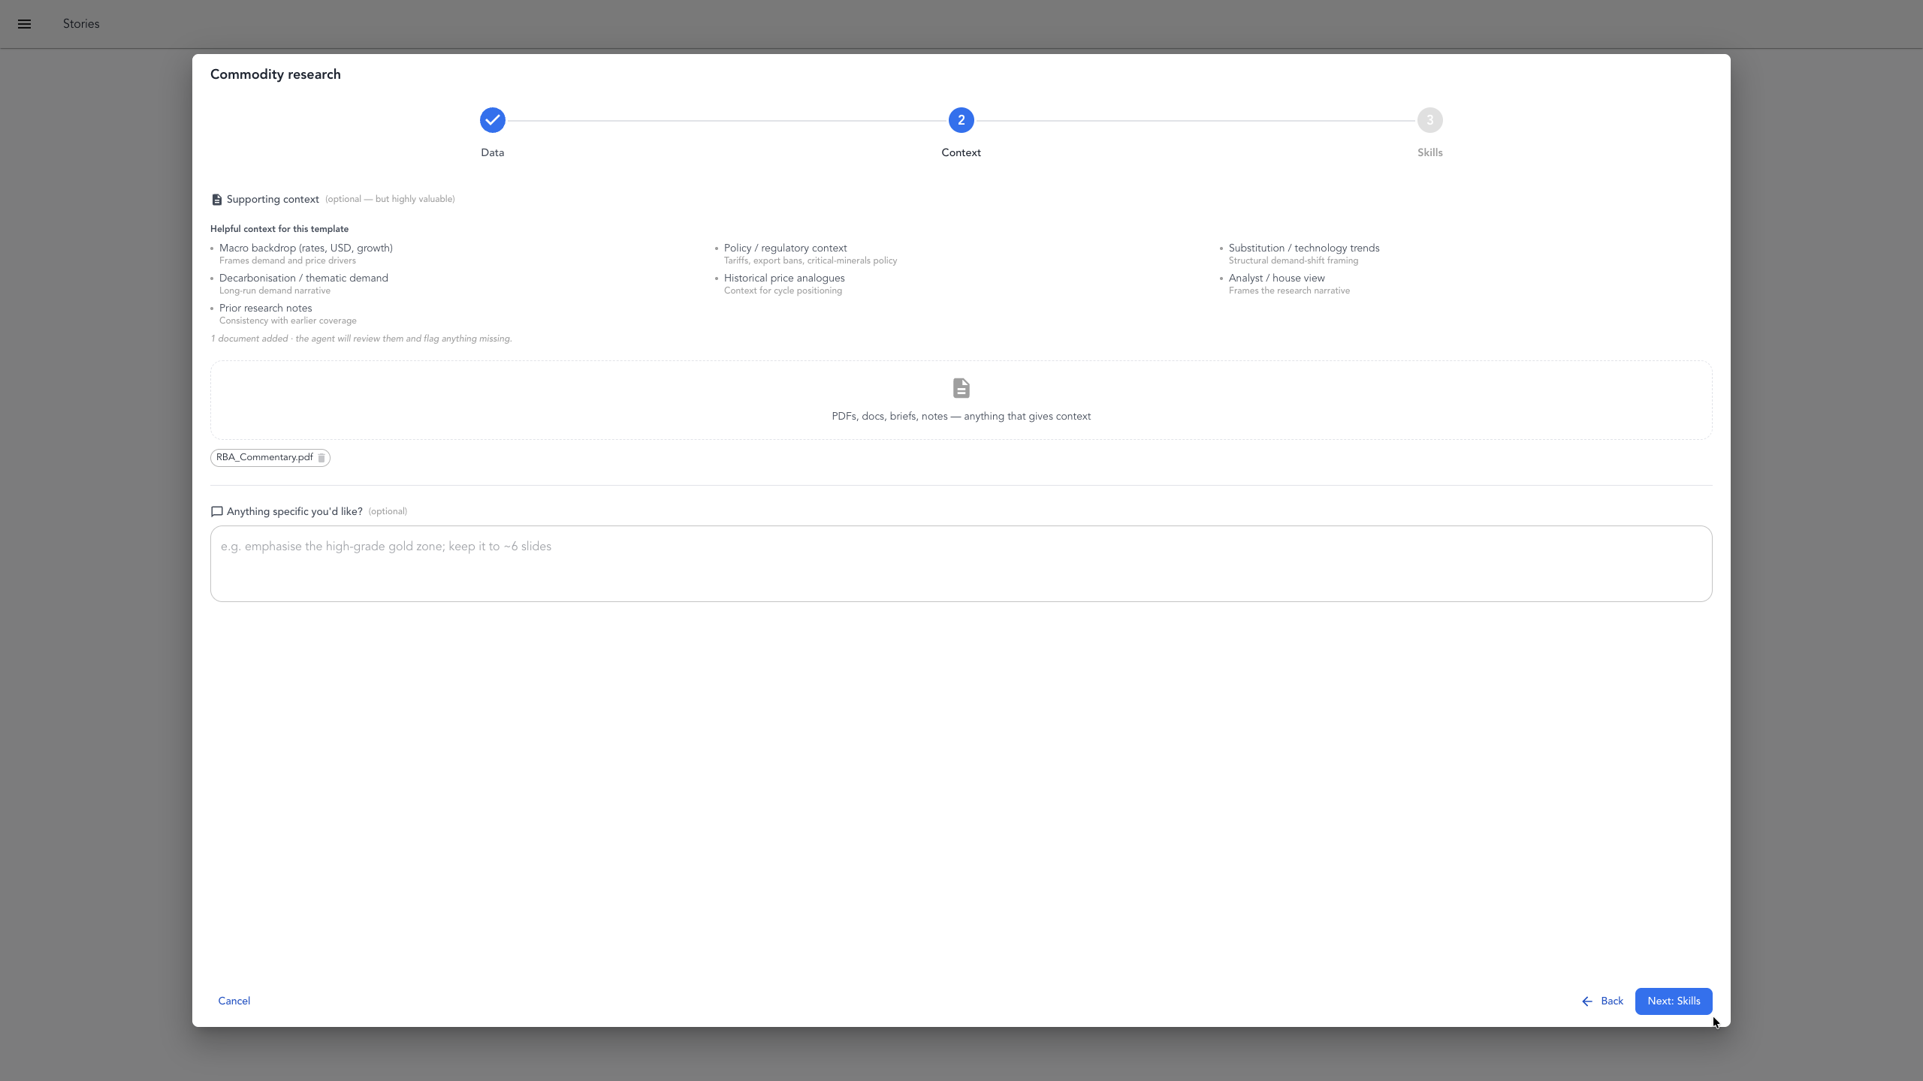Click the Data step label
Image resolution: width=1923 pixels, height=1081 pixels.
click(493, 152)
